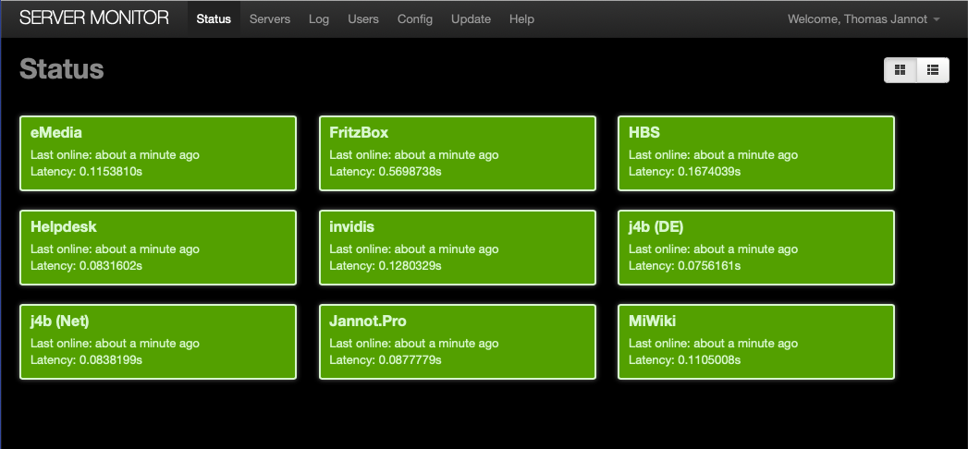The height and width of the screenshot is (449, 968).
Task: Open the Log page
Action: click(319, 19)
